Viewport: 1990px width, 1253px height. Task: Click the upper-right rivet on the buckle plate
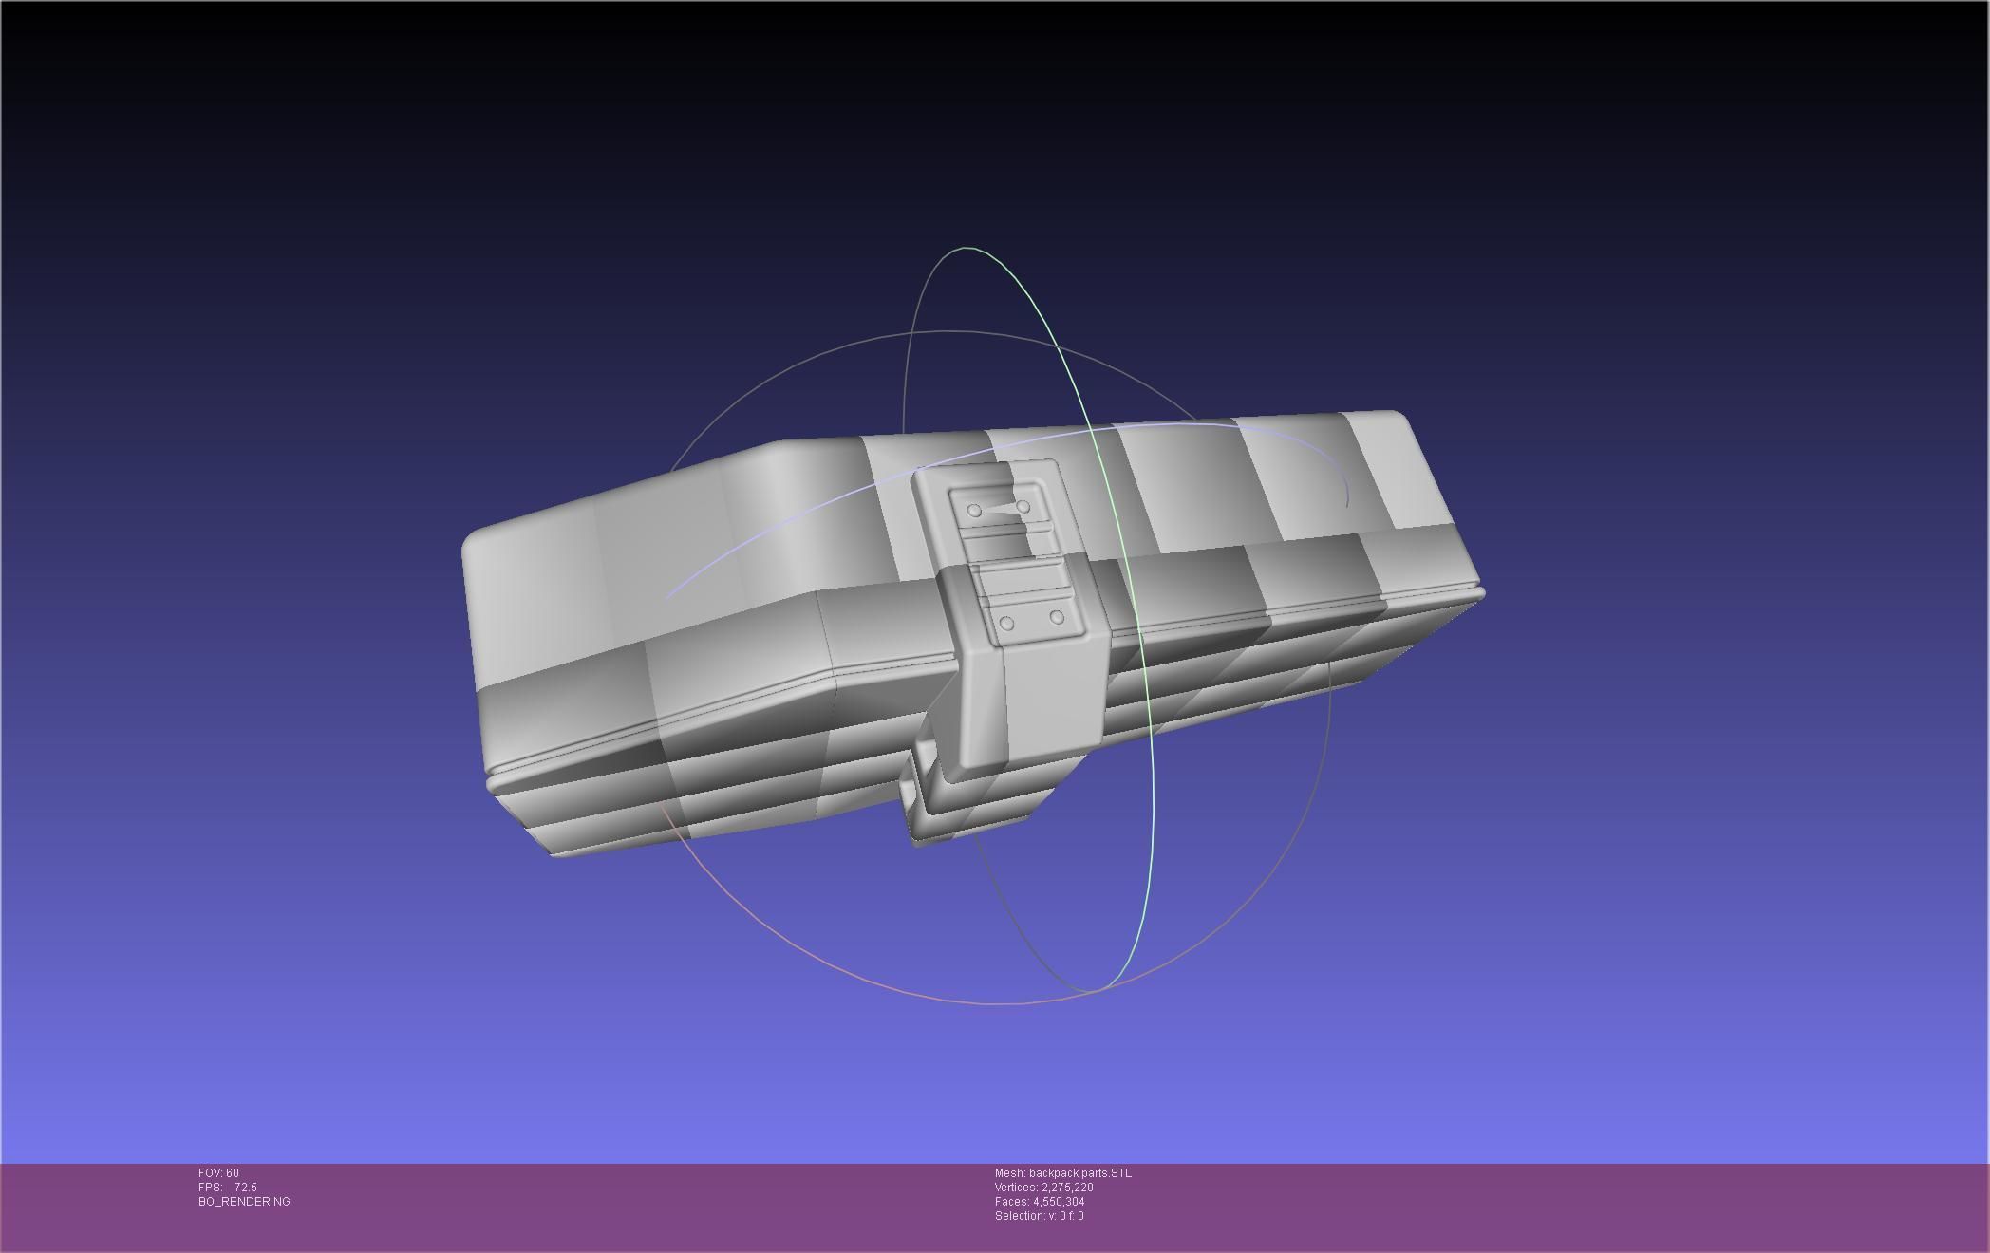(x=1023, y=507)
